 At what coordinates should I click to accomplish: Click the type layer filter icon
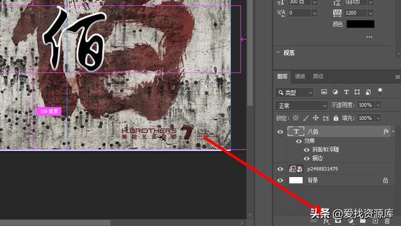coord(346,92)
